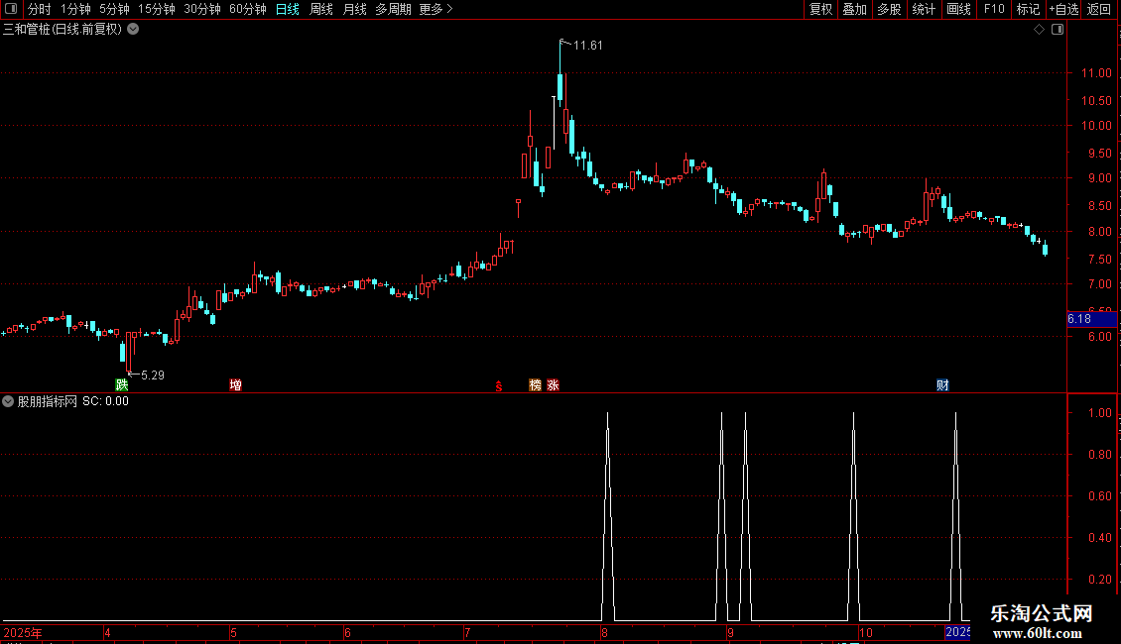Click month 8 on the time axis
1121x644 pixels.
(x=604, y=632)
